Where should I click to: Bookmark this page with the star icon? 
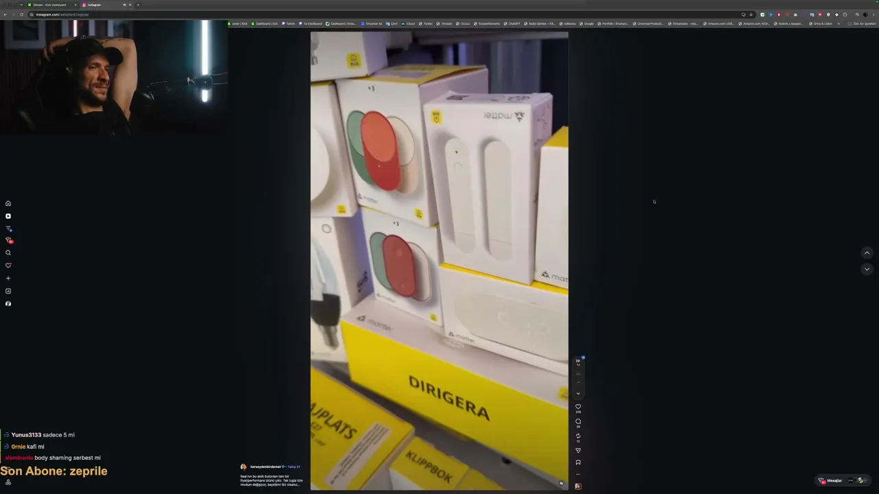tap(751, 14)
